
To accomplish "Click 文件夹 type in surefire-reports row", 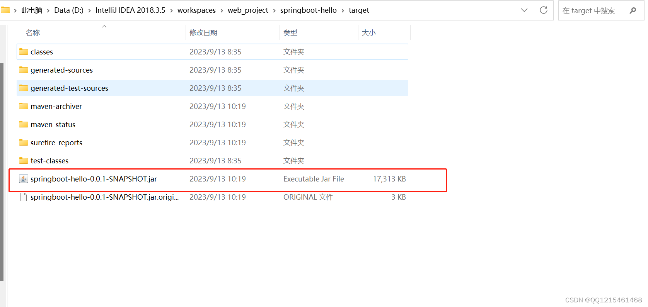I will click(x=294, y=142).
